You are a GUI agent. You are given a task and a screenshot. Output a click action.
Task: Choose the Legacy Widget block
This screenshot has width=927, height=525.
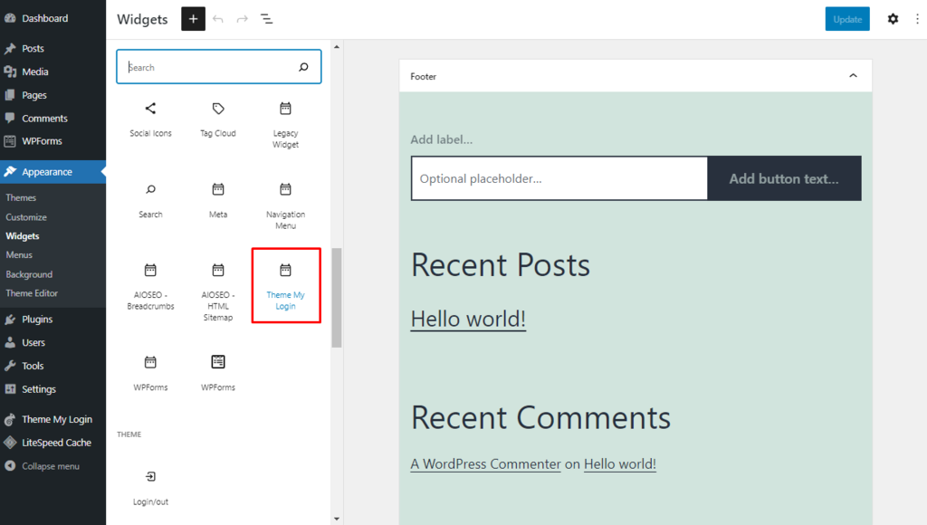click(285, 125)
